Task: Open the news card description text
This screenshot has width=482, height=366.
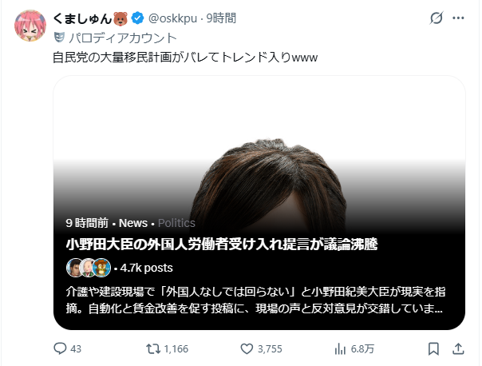Action: click(255, 300)
